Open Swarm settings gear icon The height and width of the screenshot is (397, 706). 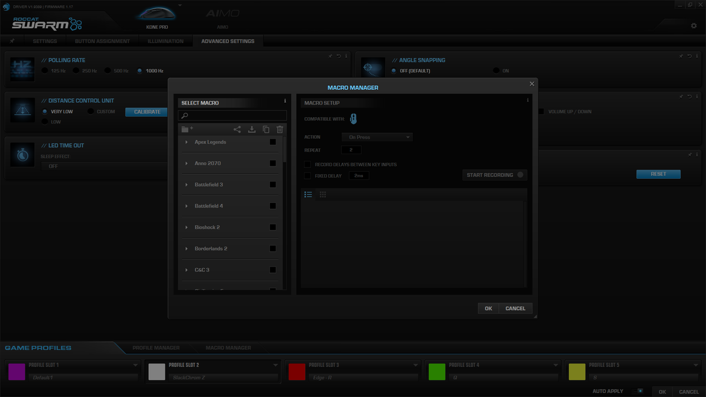point(694,26)
